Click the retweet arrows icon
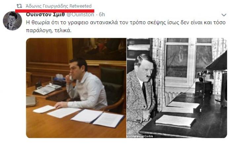Screen dimensions: 230x146 (19, 6)
